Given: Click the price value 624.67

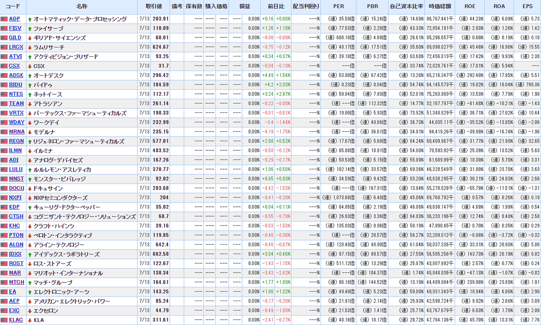Looking at the screenshot, I should coord(160,47).
